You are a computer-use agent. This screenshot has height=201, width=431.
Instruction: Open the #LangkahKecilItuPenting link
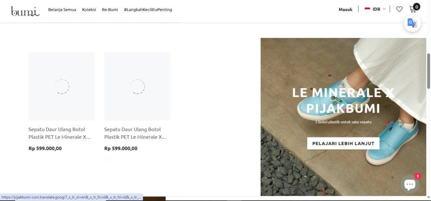click(x=148, y=10)
